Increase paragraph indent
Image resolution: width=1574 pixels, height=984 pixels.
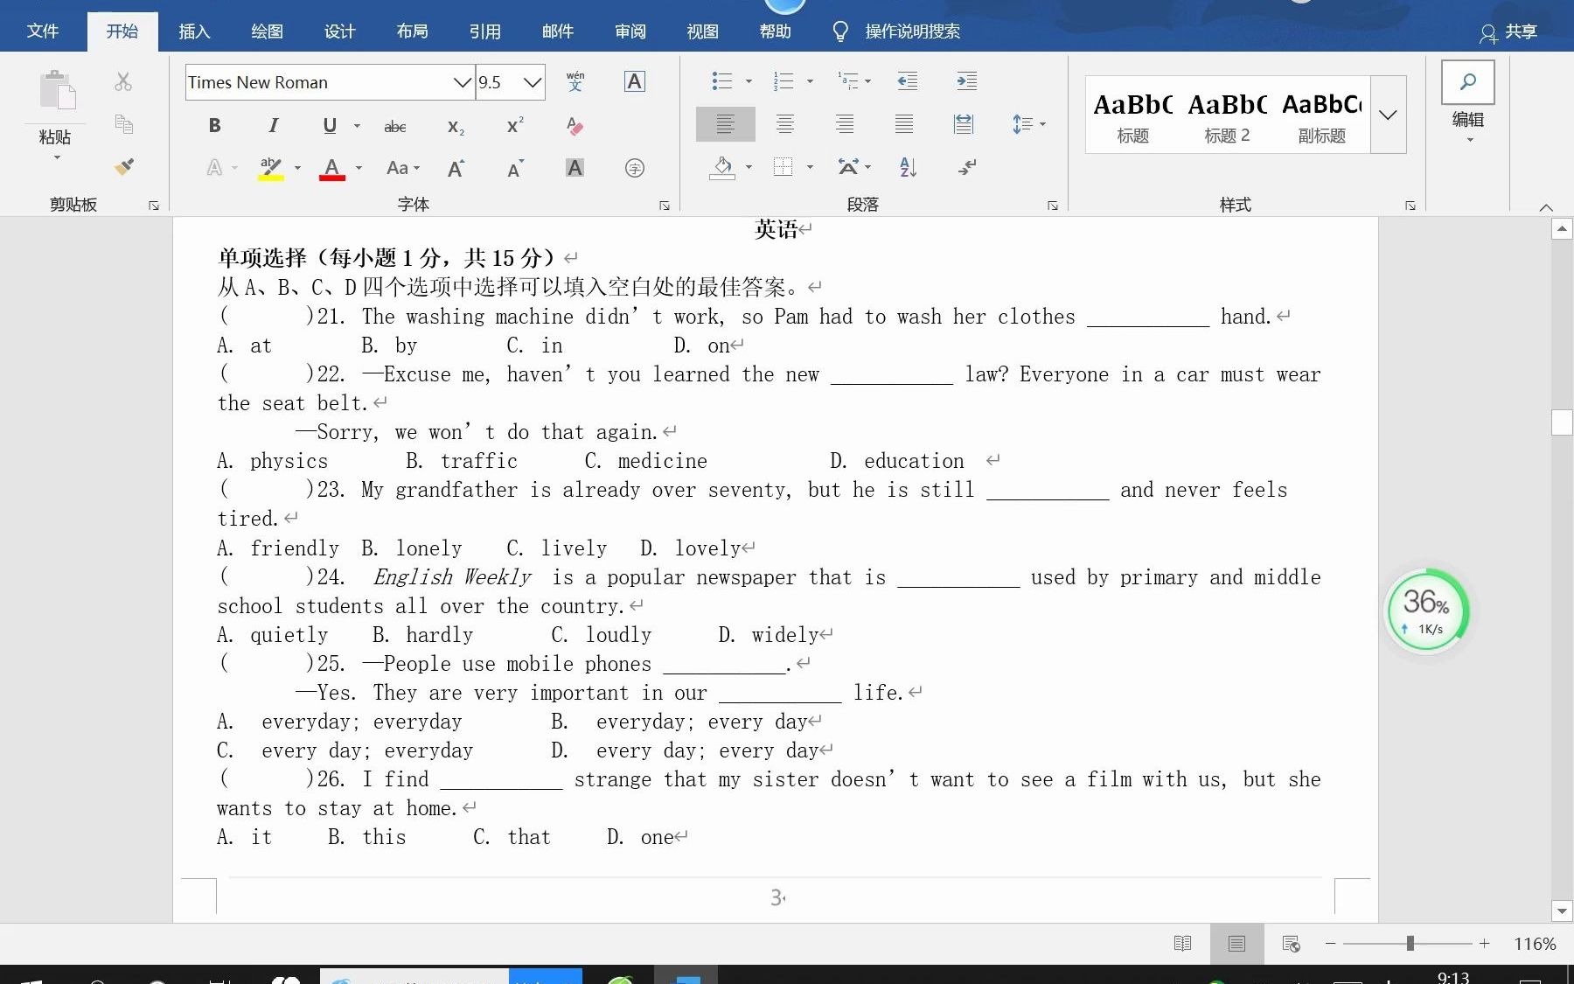tap(966, 81)
